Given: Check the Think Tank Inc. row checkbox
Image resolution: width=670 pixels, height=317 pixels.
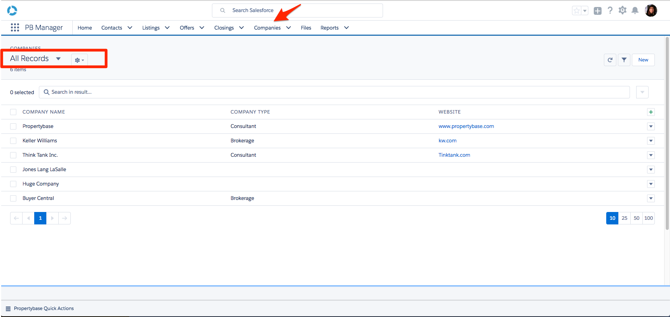Looking at the screenshot, I should point(13,155).
